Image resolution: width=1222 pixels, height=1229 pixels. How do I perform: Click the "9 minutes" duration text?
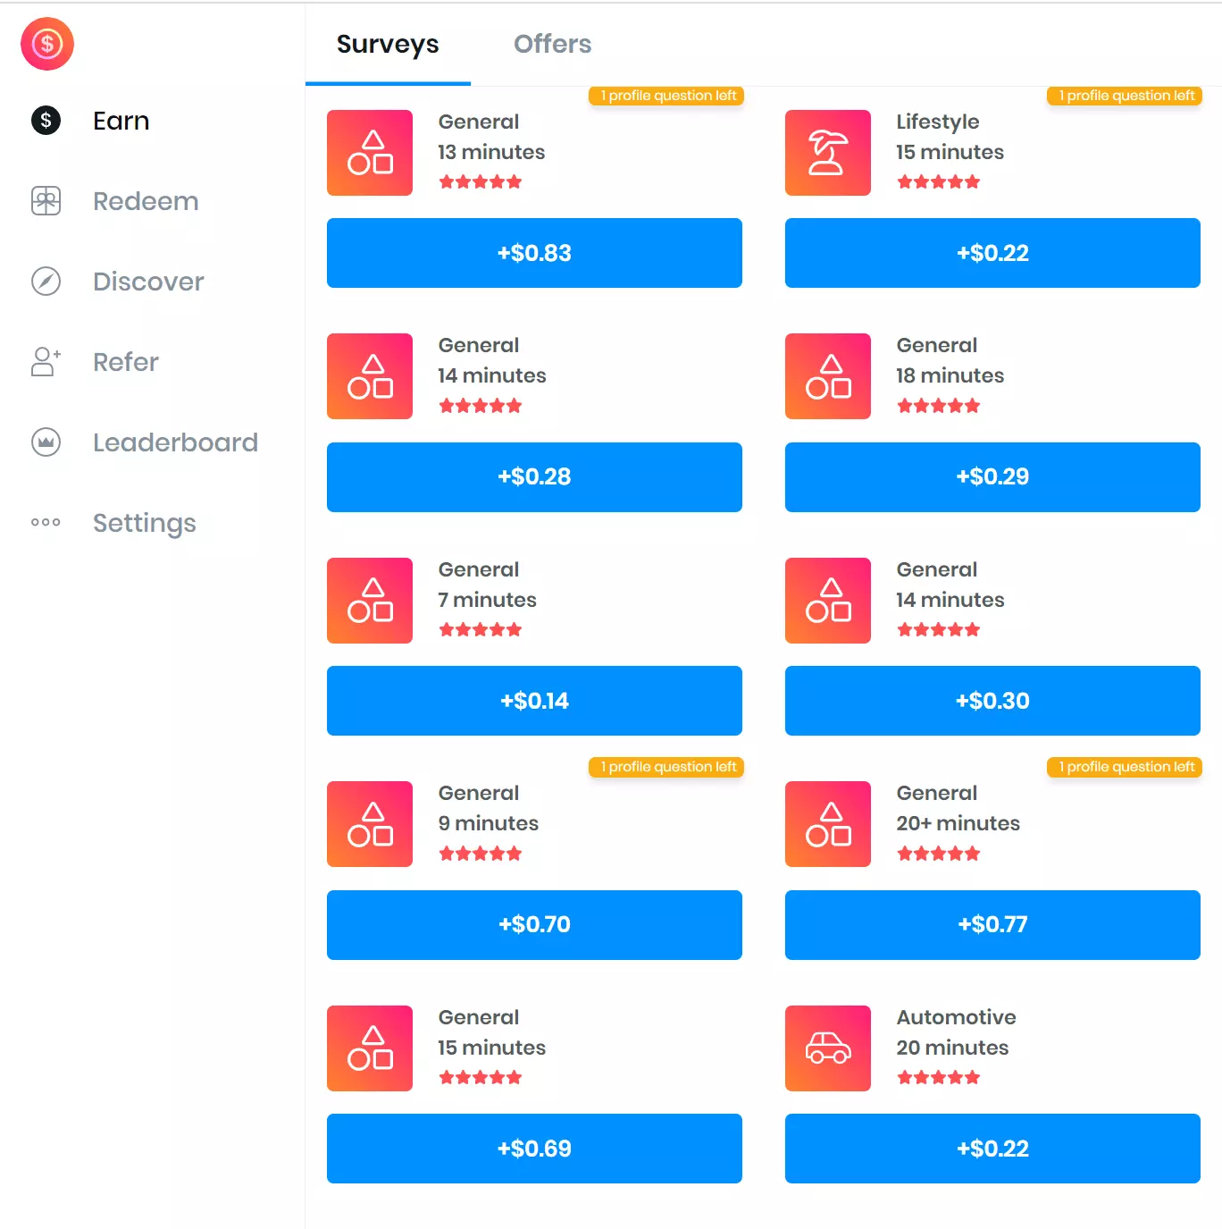[489, 823]
